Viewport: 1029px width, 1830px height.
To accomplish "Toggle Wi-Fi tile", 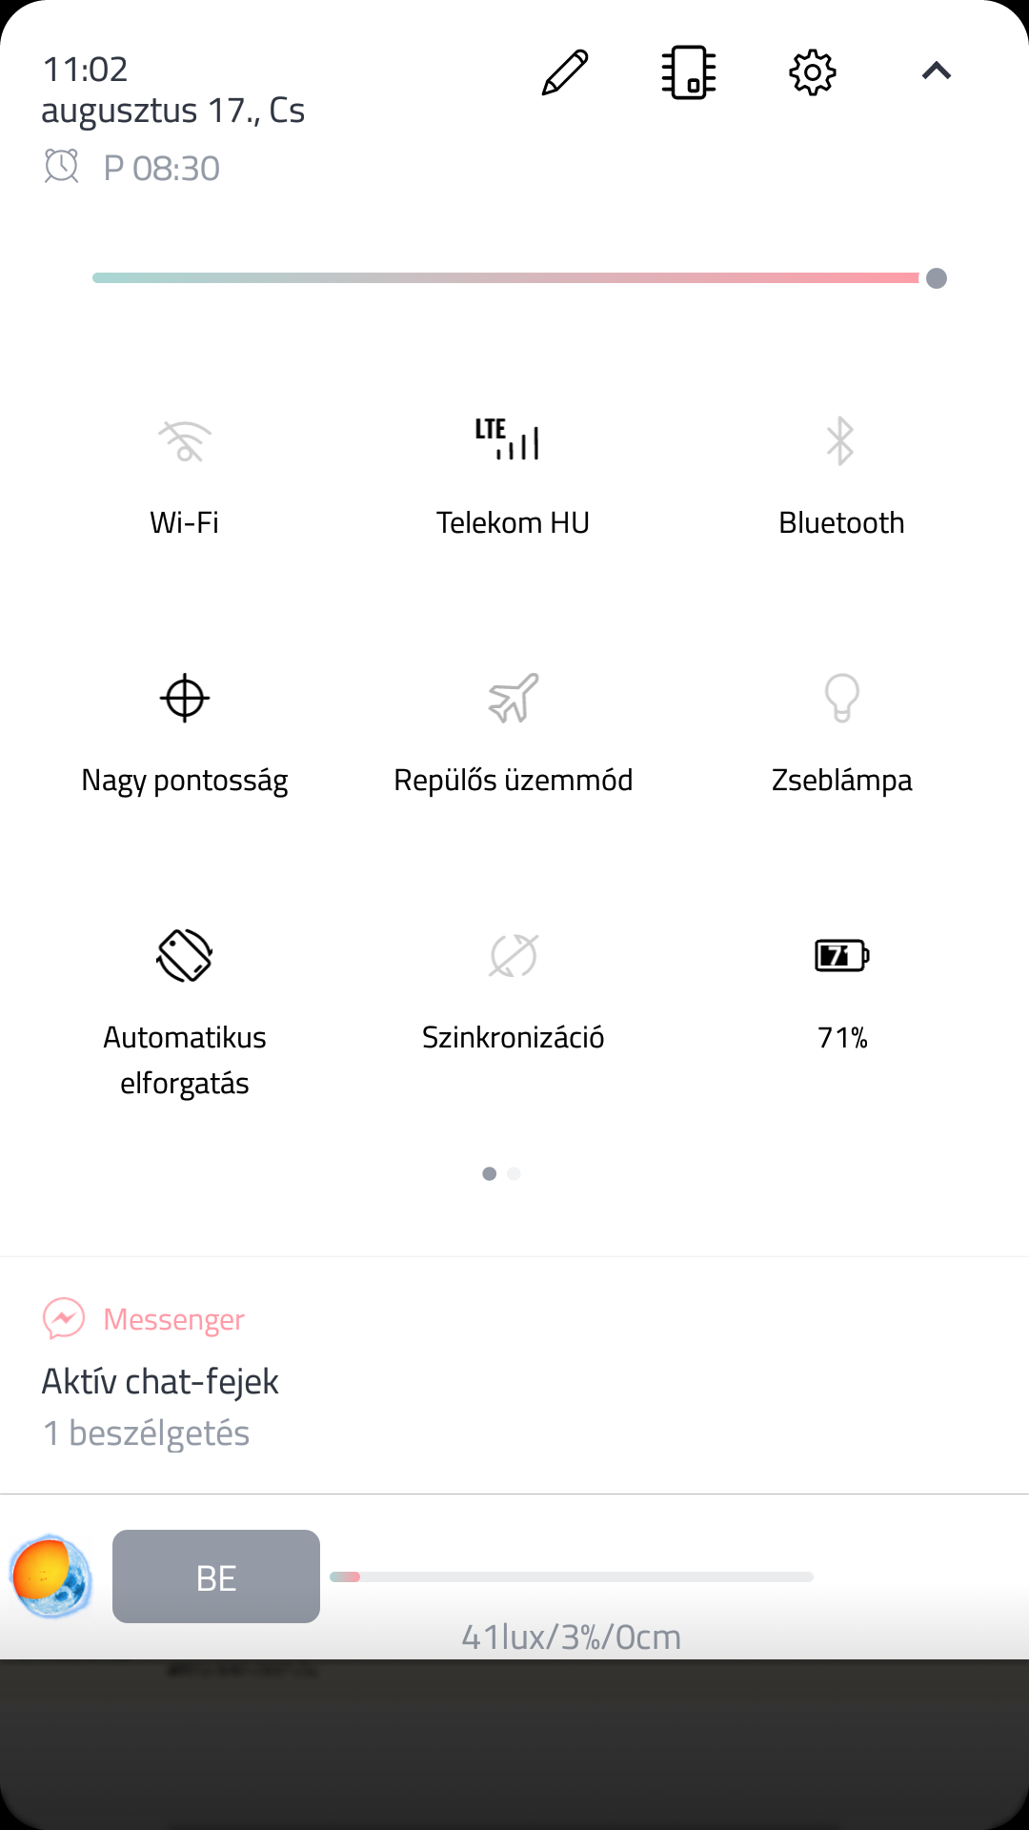I will point(185,441).
